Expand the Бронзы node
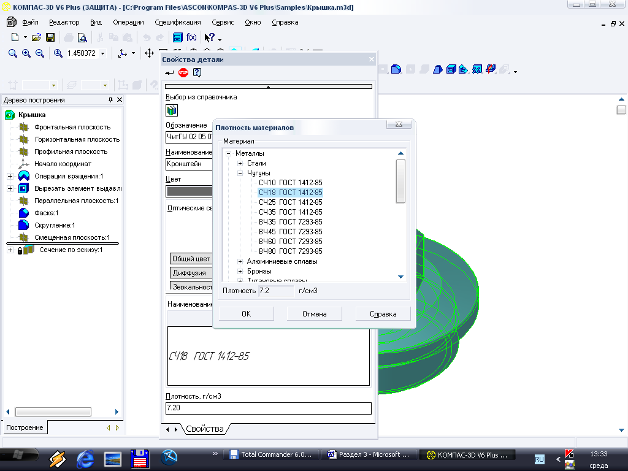Image resolution: width=628 pixels, height=471 pixels. click(x=240, y=271)
